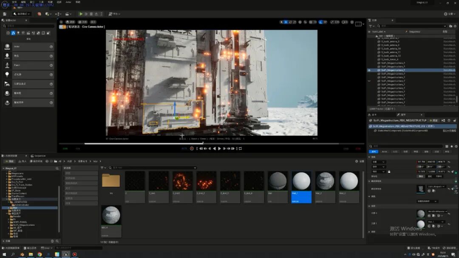459x258 pixels.
Task: Toggle scale snapping in viewport toolbar
Action: 332,22
